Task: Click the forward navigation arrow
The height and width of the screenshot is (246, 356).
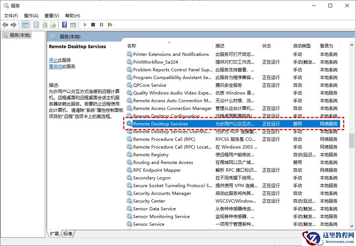Action: pyautogui.click(x=14, y=25)
